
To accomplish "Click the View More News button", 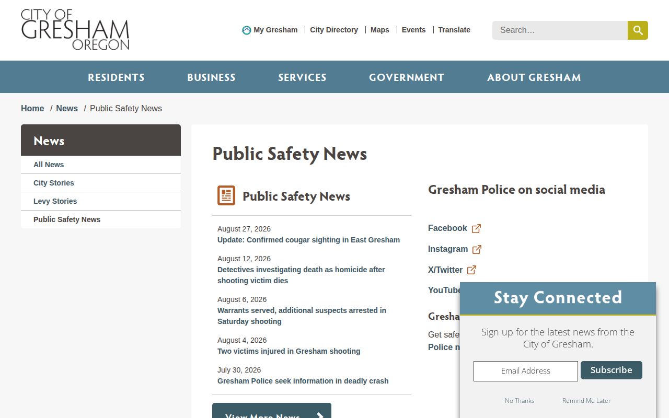I will click(x=272, y=411).
